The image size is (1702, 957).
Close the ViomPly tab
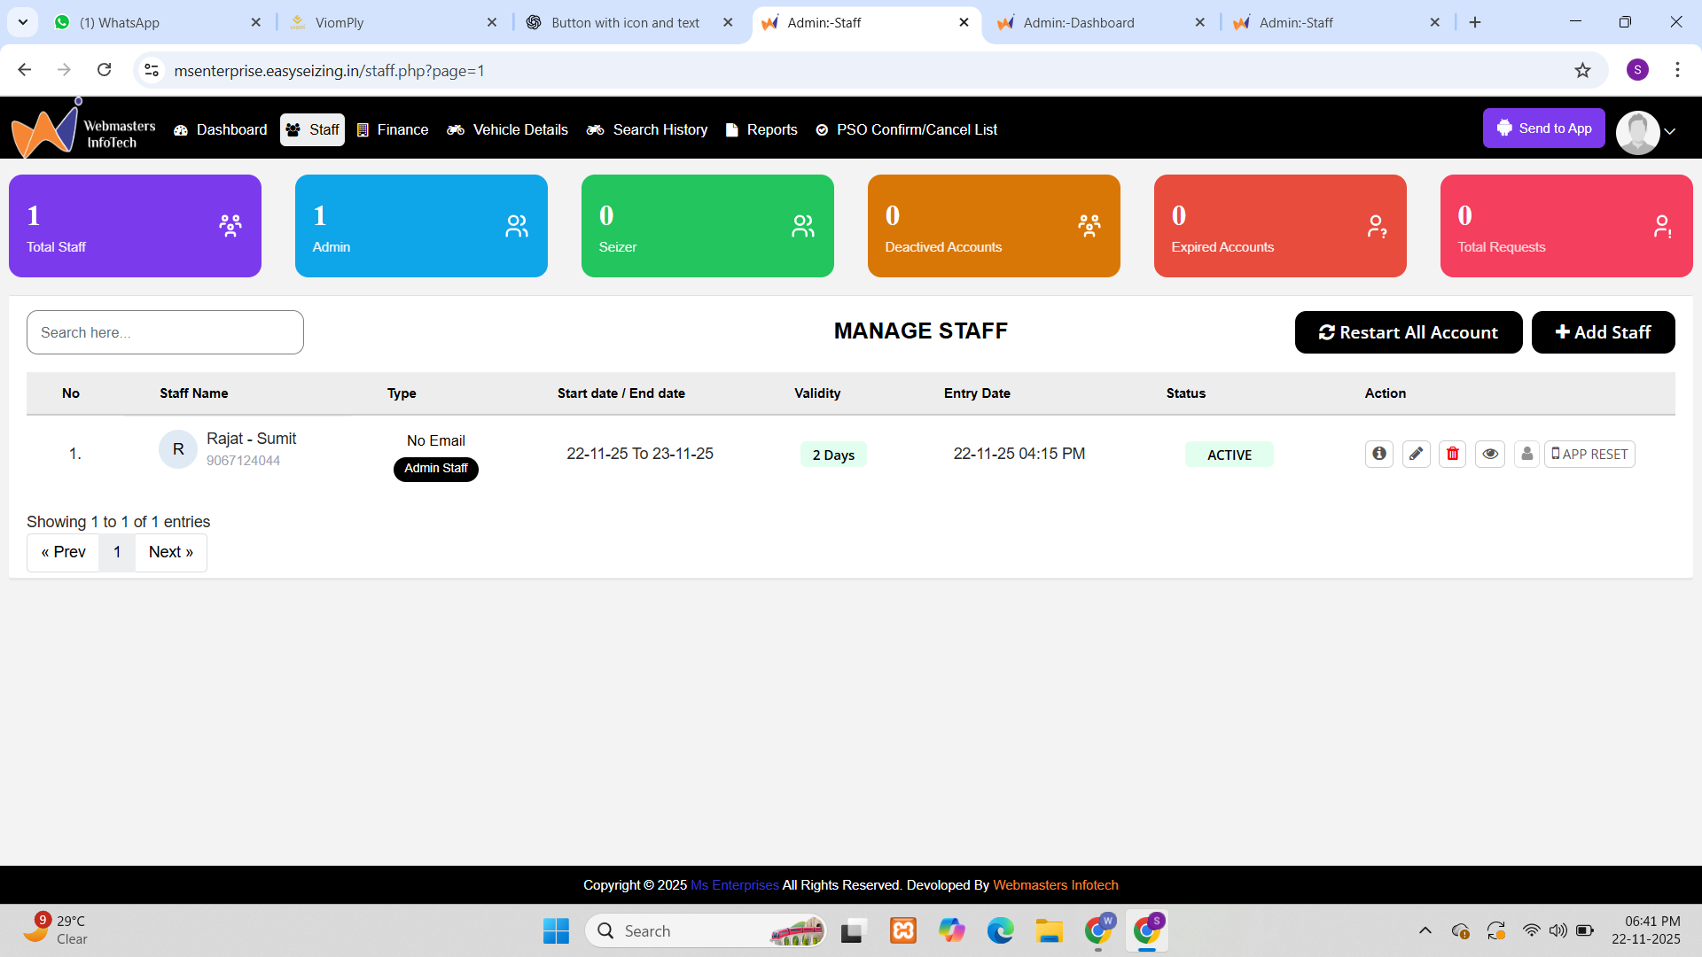coord(492,23)
